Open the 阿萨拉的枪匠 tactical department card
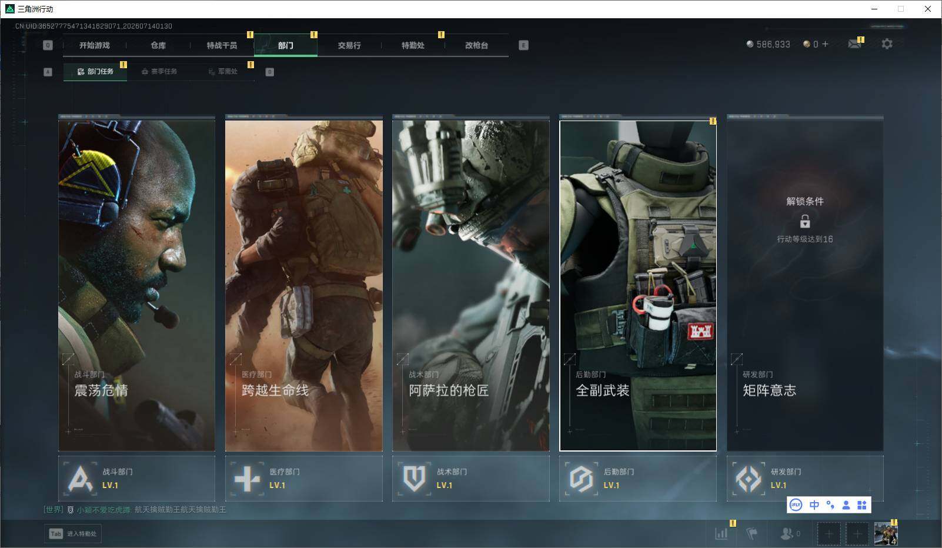The width and height of the screenshot is (942, 548). point(471,286)
